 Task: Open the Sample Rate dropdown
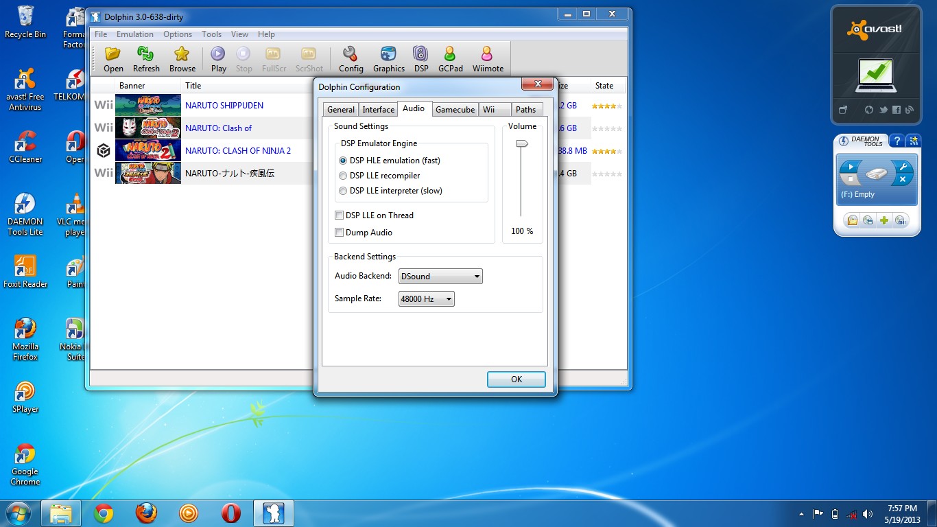click(x=426, y=299)
